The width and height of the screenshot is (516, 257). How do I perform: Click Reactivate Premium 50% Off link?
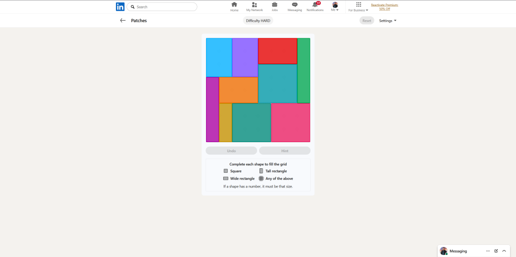[384, 7]
